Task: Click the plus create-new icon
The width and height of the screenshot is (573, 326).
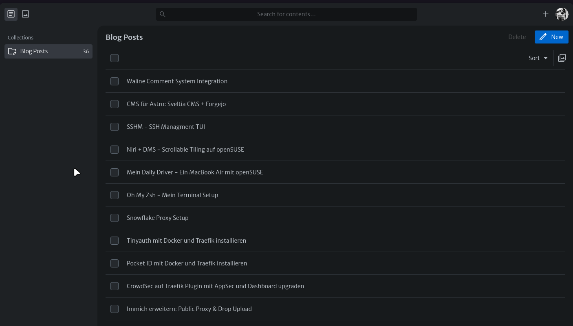Action: tap(546, 14)
